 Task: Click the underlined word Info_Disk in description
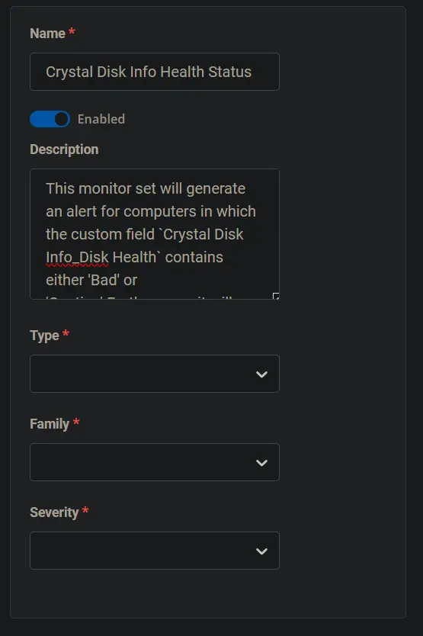click(x=77, y=257)
